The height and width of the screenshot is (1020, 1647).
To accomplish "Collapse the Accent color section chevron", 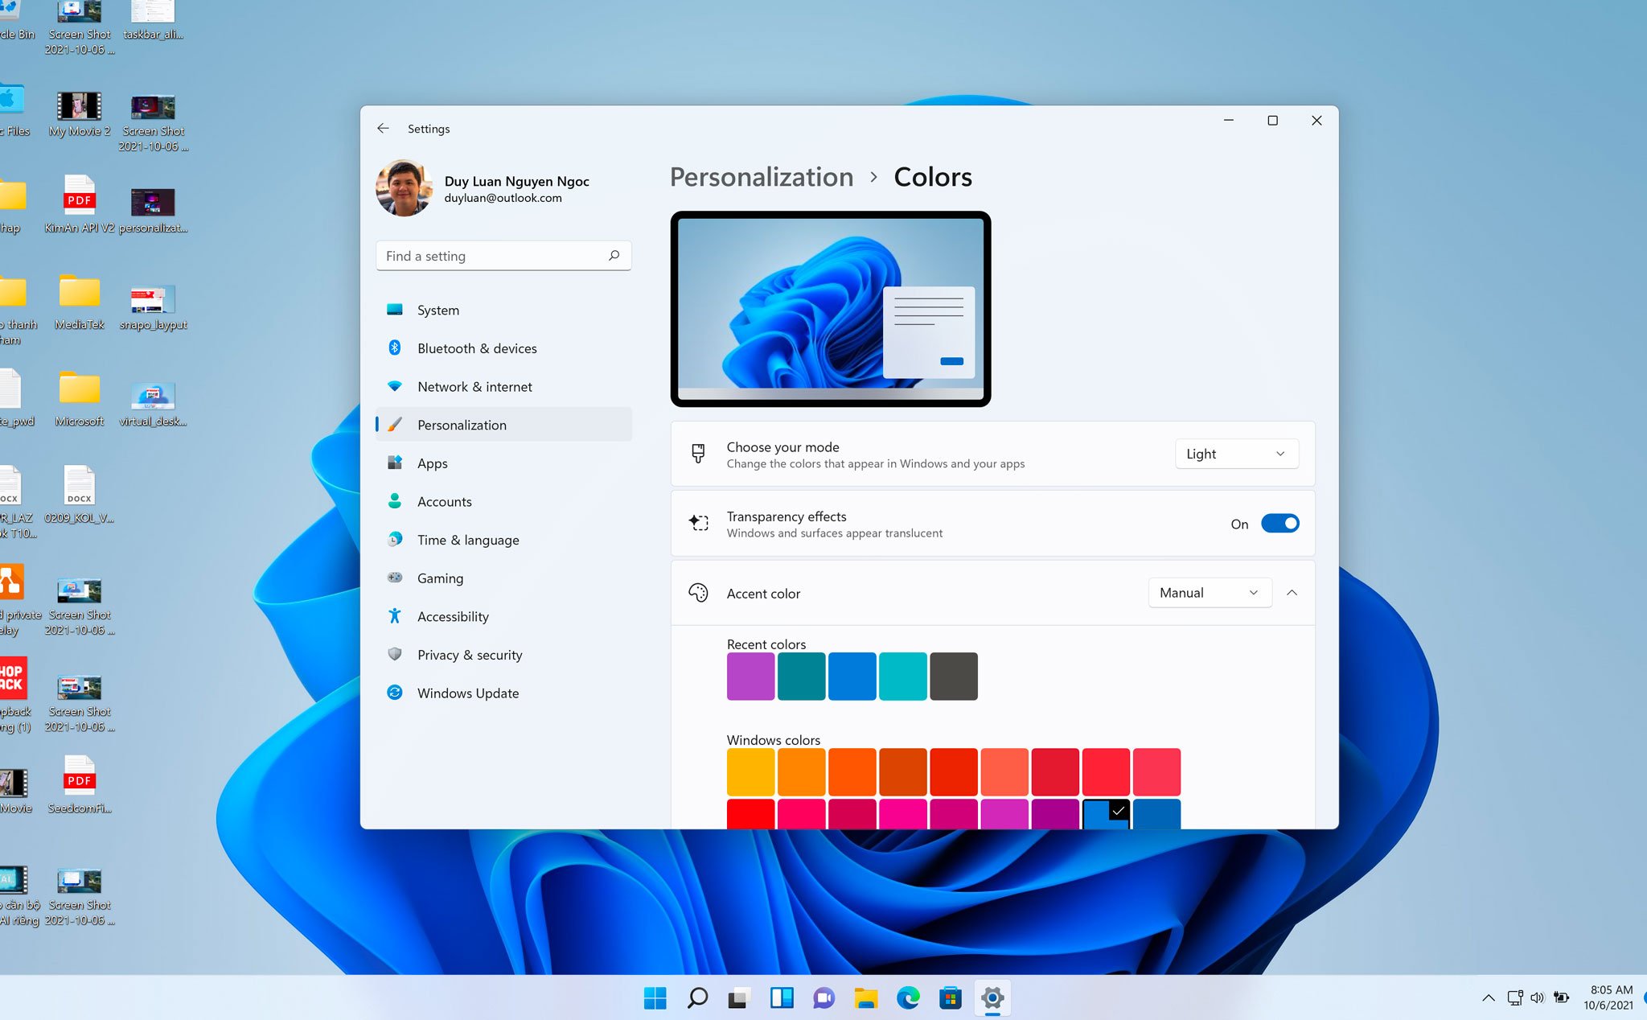I will pyautogui.click(x=1292, y=593).
